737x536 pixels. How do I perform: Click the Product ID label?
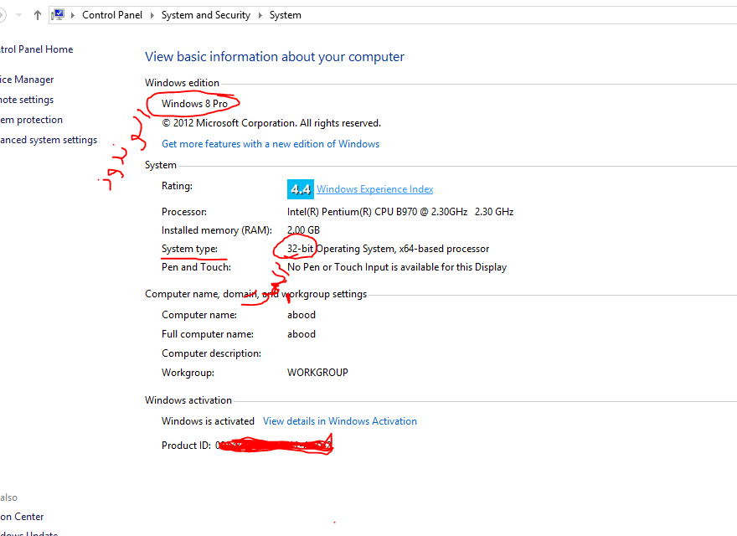tap(186, 446)
